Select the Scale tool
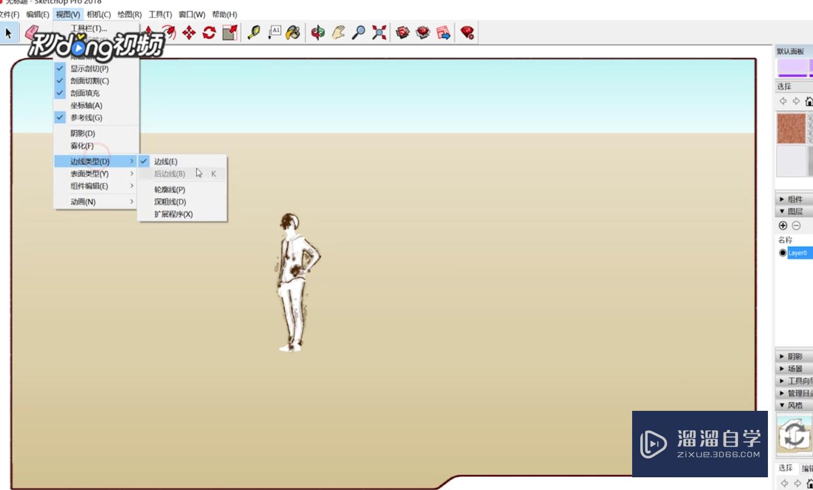The image size is (813, 490). [229, 32]
